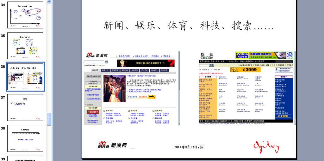
Task: Open slide 38 thumbnail
Action: tap(25, 138)
